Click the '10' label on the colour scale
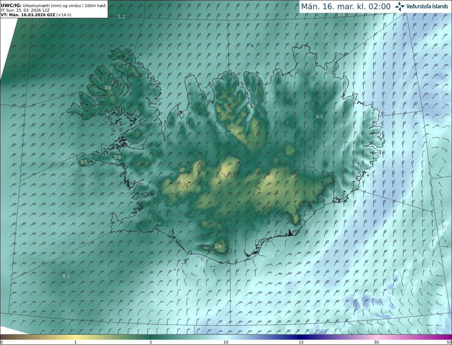 226,342
